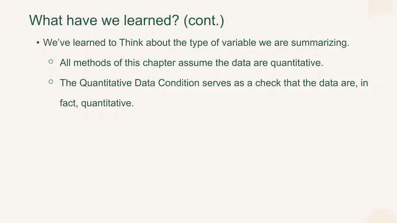Click the last line "fact, quantitative."

[x=97, y=103]
